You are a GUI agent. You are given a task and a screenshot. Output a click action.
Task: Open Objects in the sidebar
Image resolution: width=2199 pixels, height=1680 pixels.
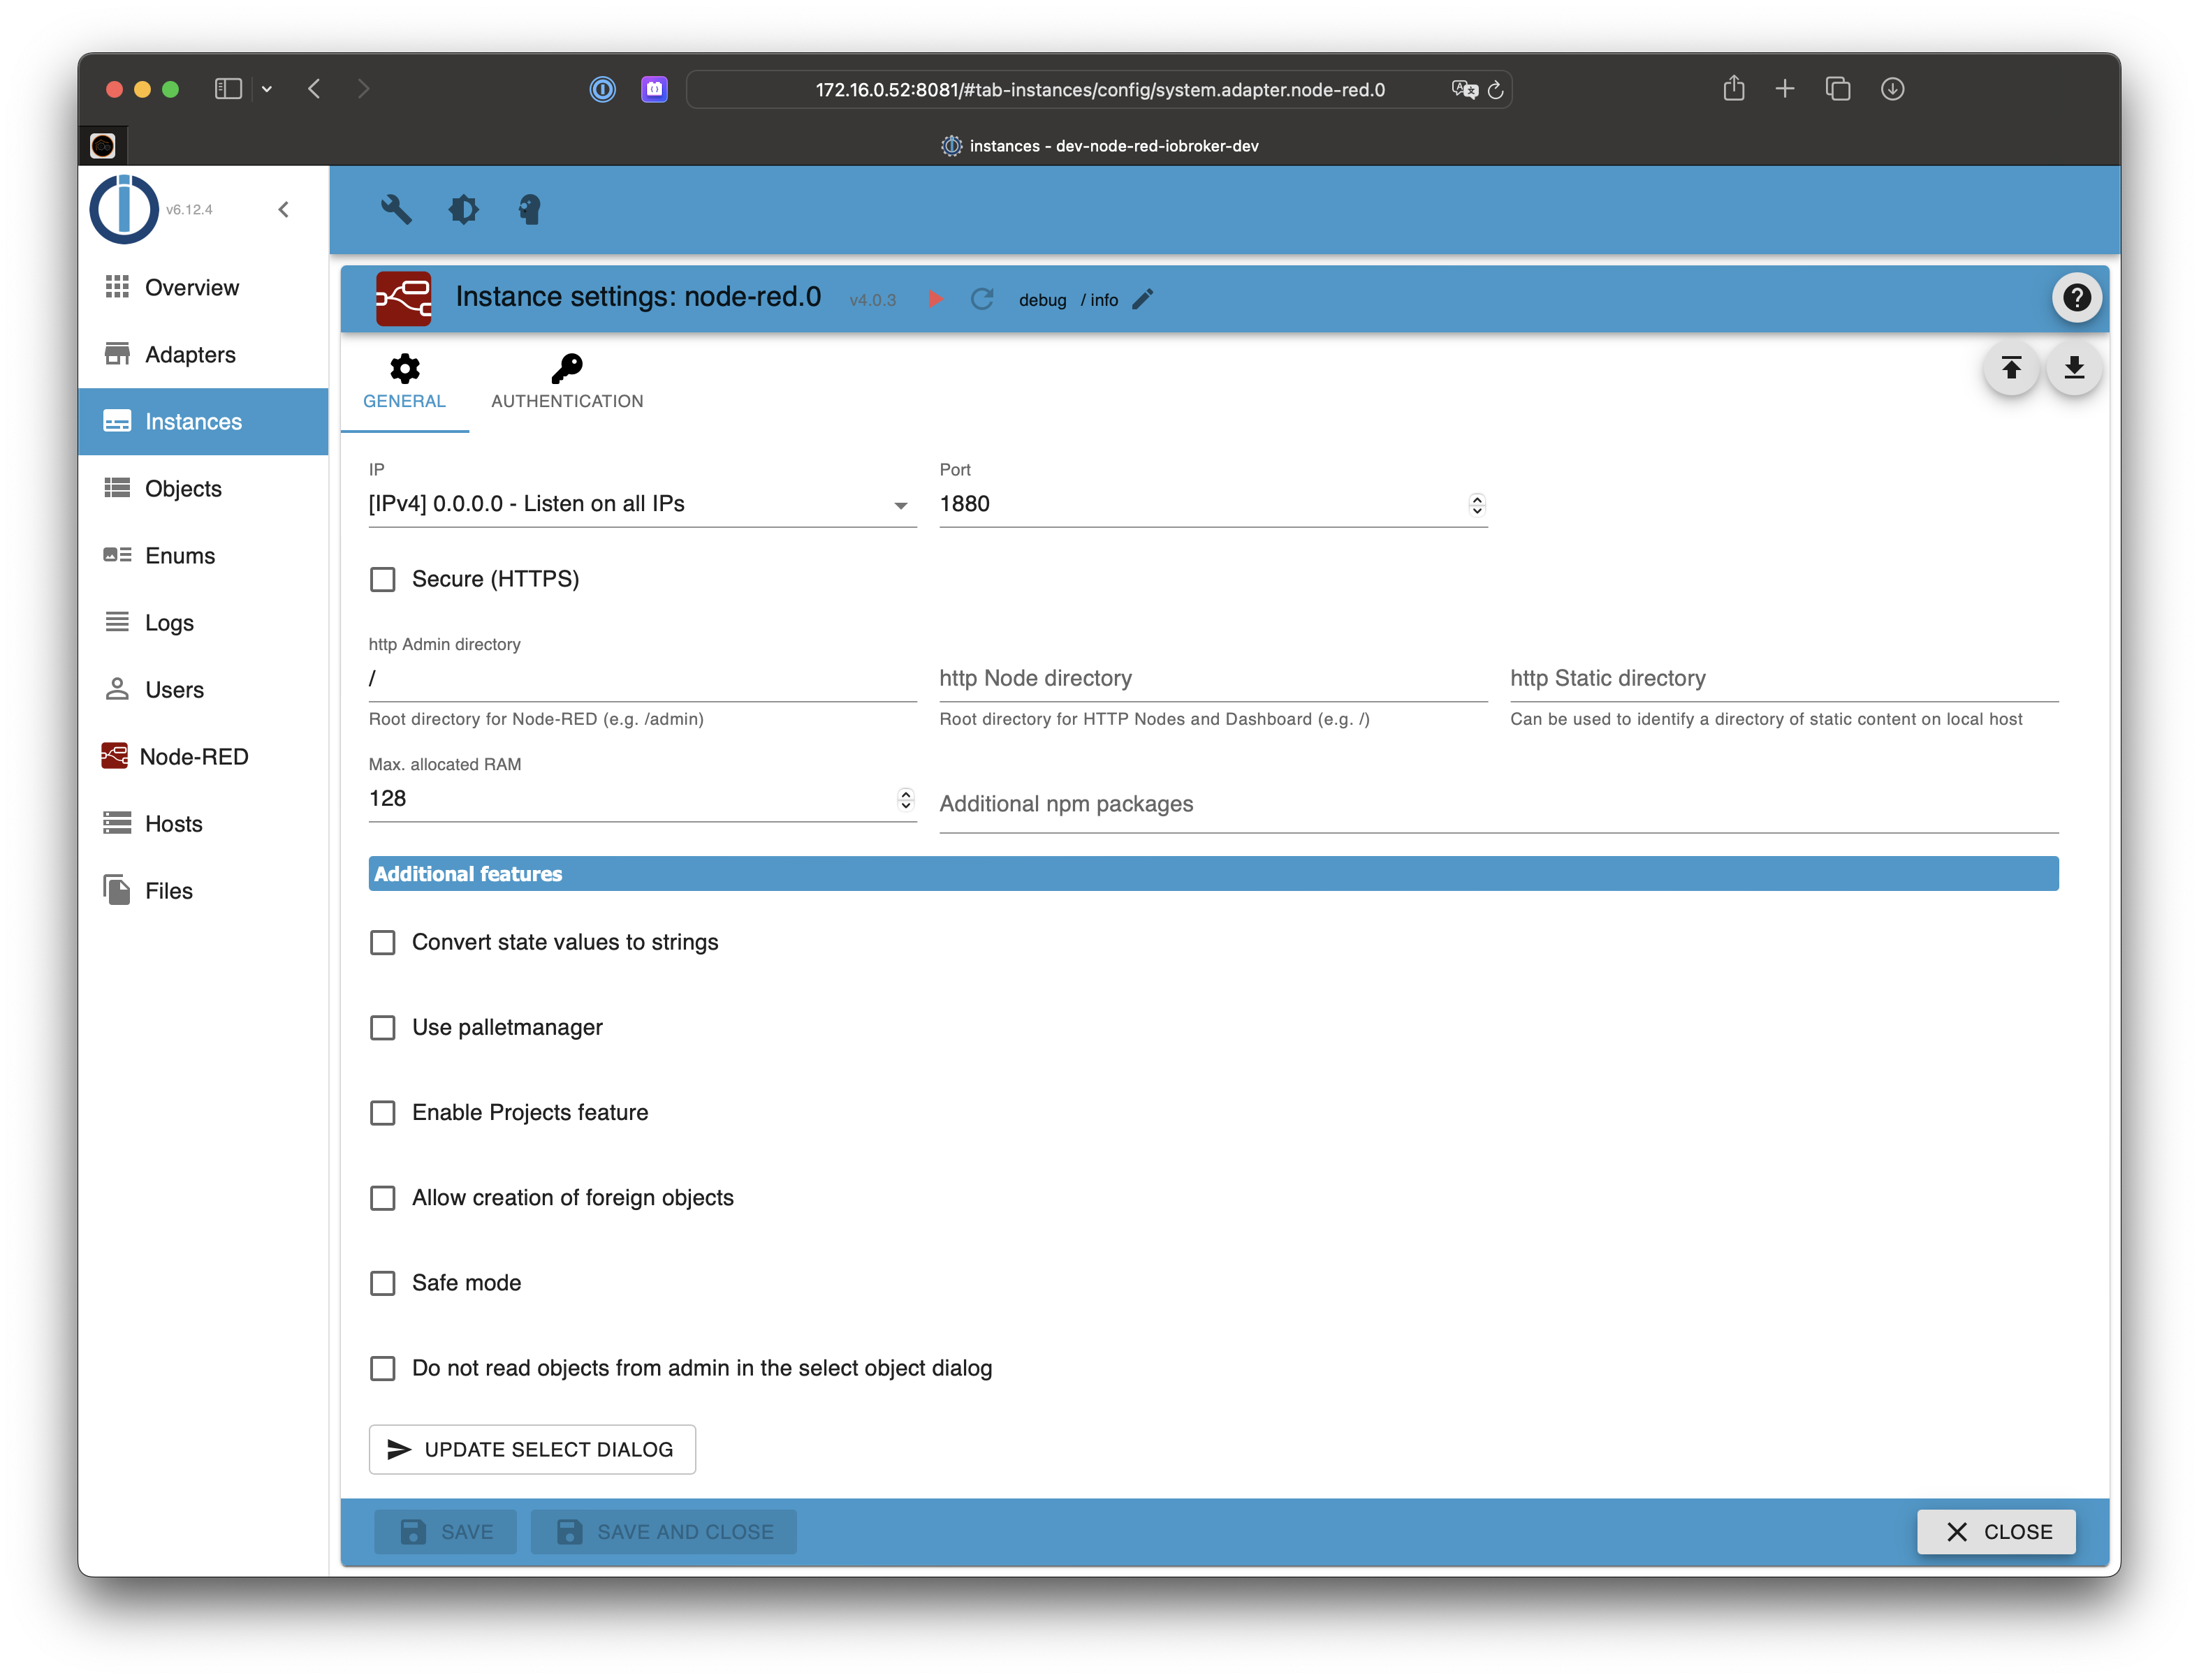pyautogui.click(x=203, y=488)
